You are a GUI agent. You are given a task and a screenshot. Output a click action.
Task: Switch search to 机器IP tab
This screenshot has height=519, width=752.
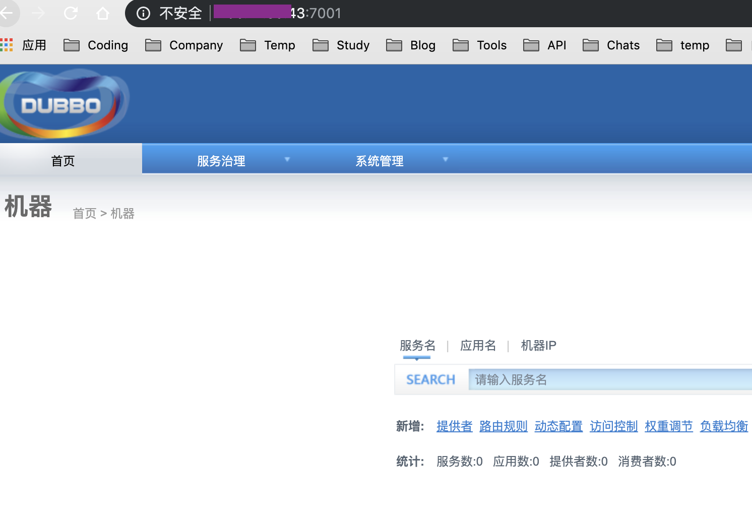click(x=538, y=346)
